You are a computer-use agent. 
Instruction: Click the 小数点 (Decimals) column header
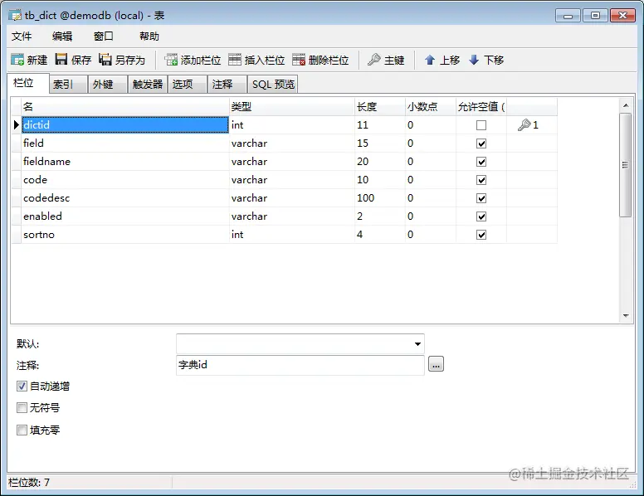click(430, 107)
